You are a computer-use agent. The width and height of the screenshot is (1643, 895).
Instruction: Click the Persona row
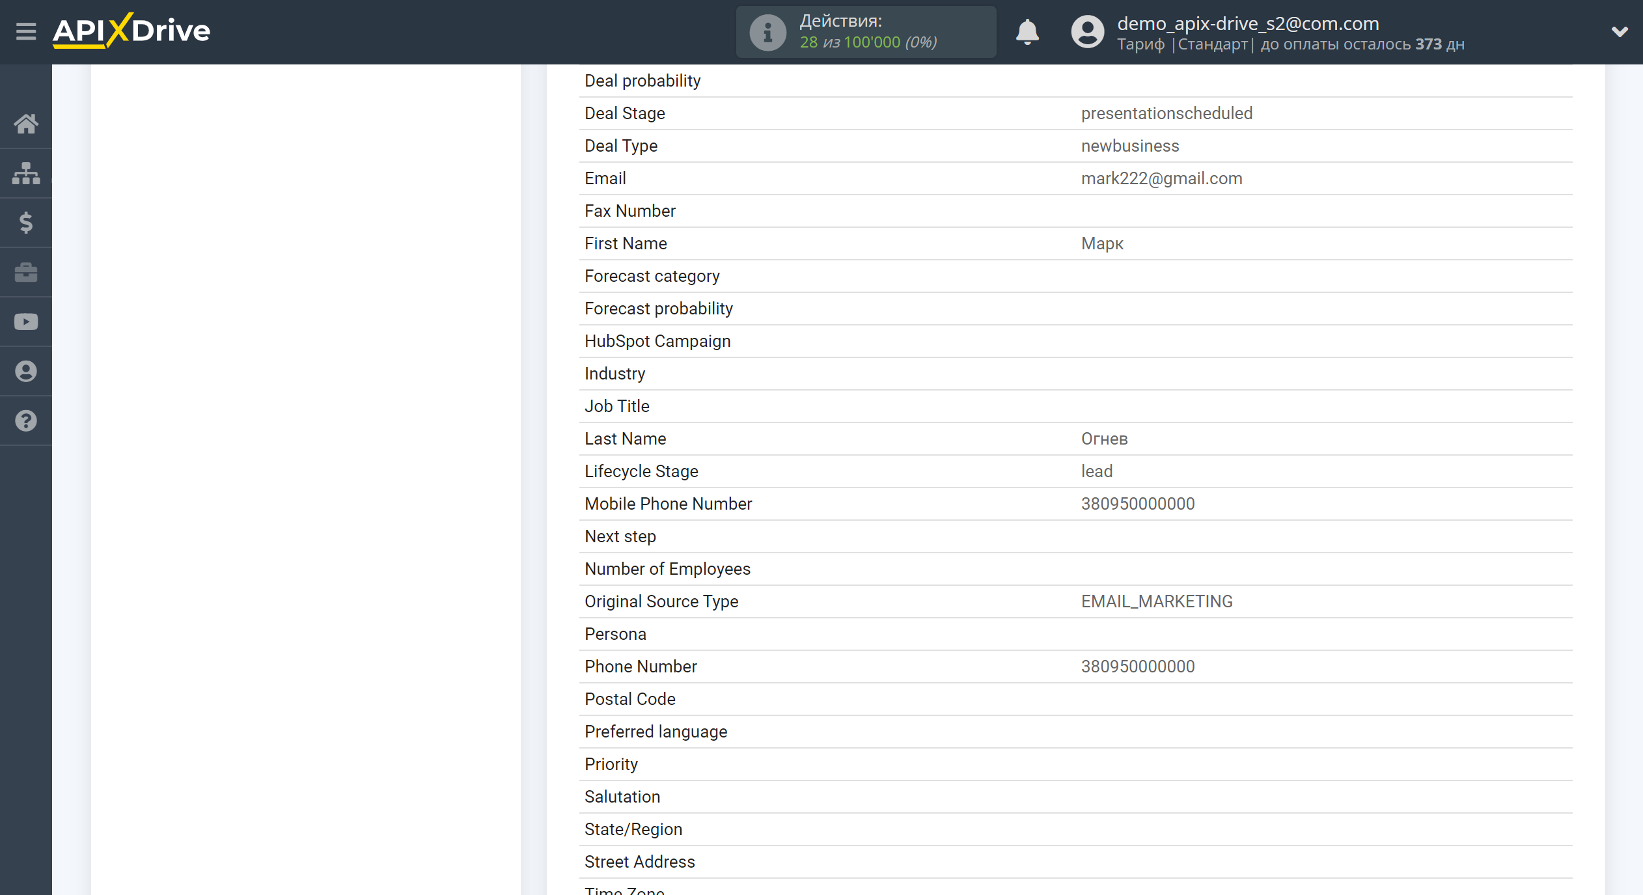(x=1075, y=634)
